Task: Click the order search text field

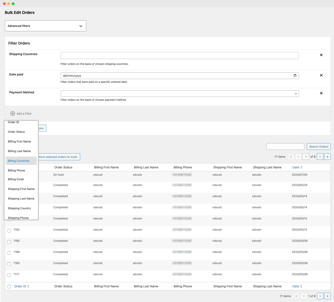Action: pos(285,147)
